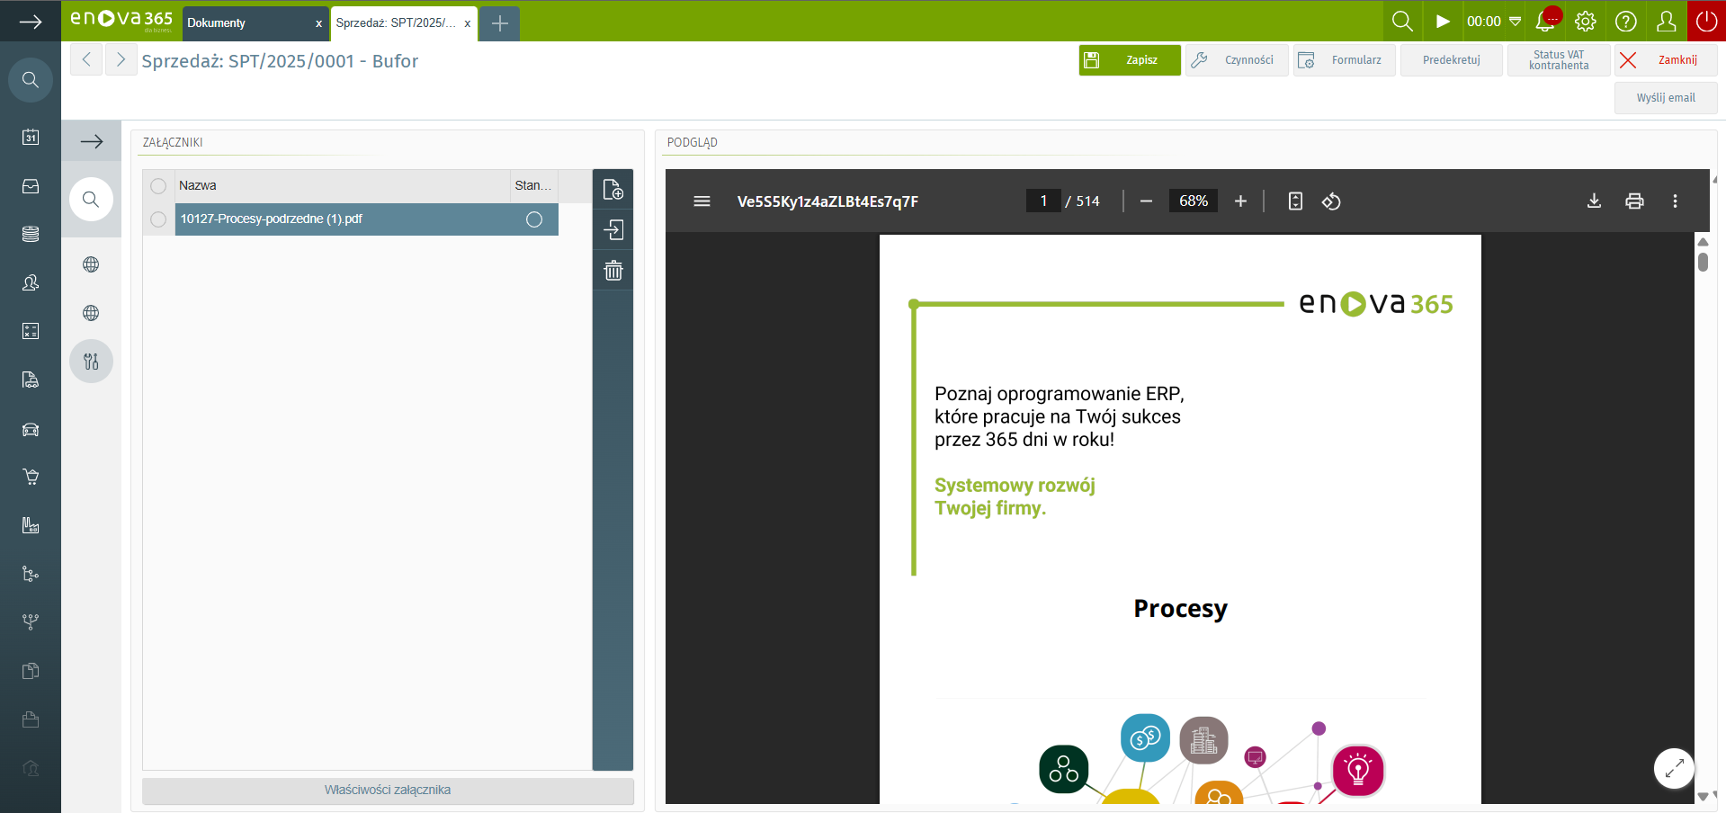Open PDF viewer more options menu
1726x813 pixels.
coord(1675,201)
